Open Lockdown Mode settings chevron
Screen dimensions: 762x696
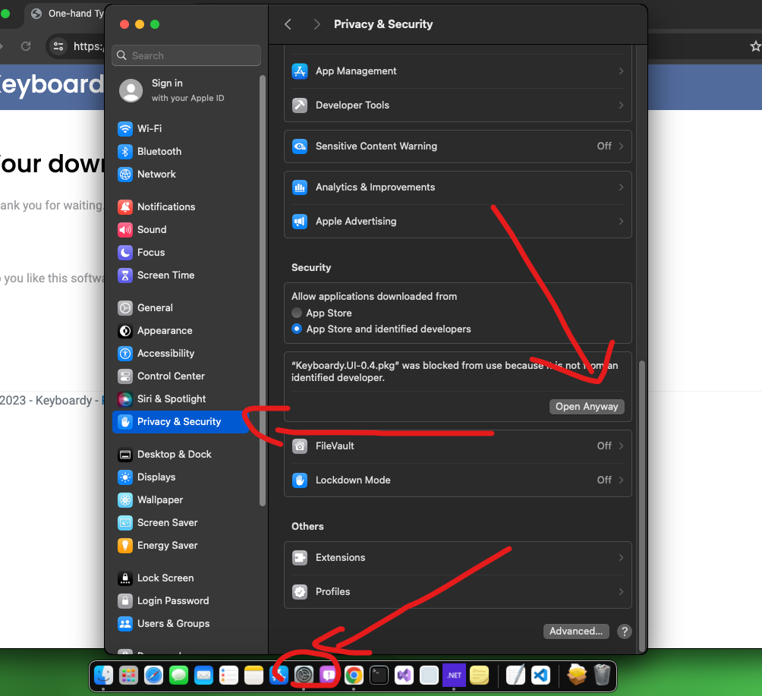(621, 480)
